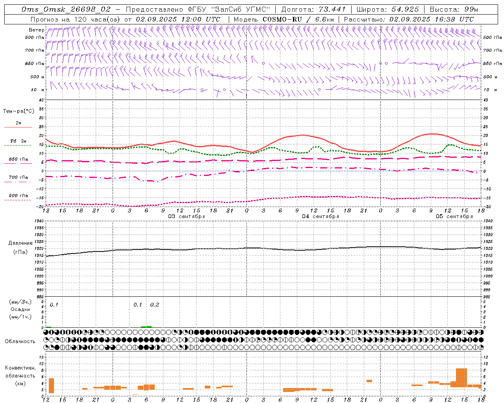Click the tallest orange convective cloud bar
Screen dimensions: 504x403
coord(461,378)
